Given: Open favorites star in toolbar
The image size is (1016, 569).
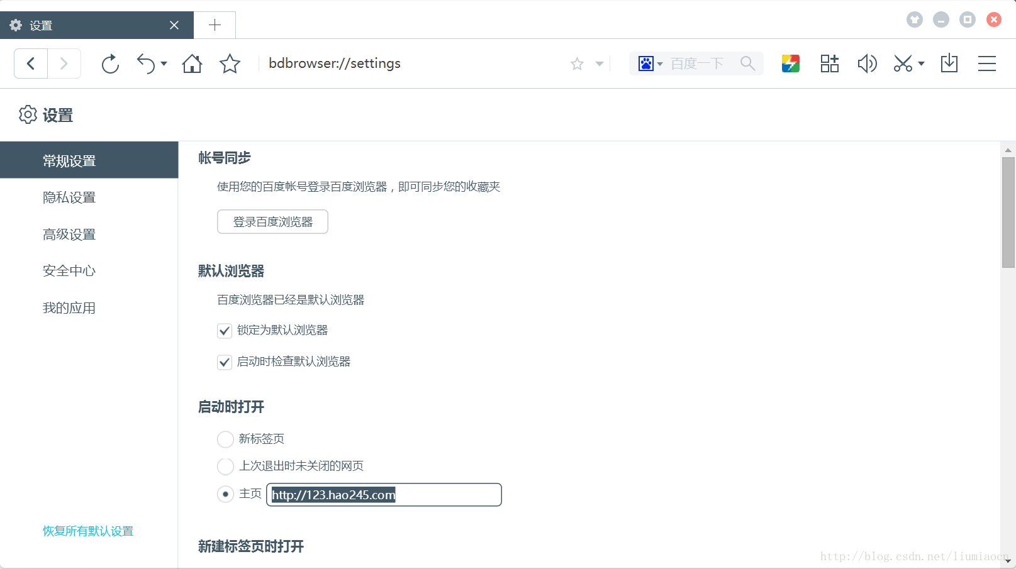Looking at the screenshot, I should [x=230, y=64].
